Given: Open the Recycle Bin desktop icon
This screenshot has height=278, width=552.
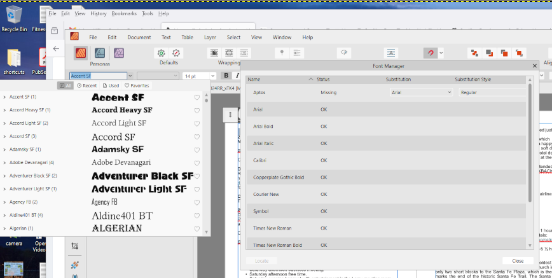Looking at the screenshot, I should click(x=14, y=19).
